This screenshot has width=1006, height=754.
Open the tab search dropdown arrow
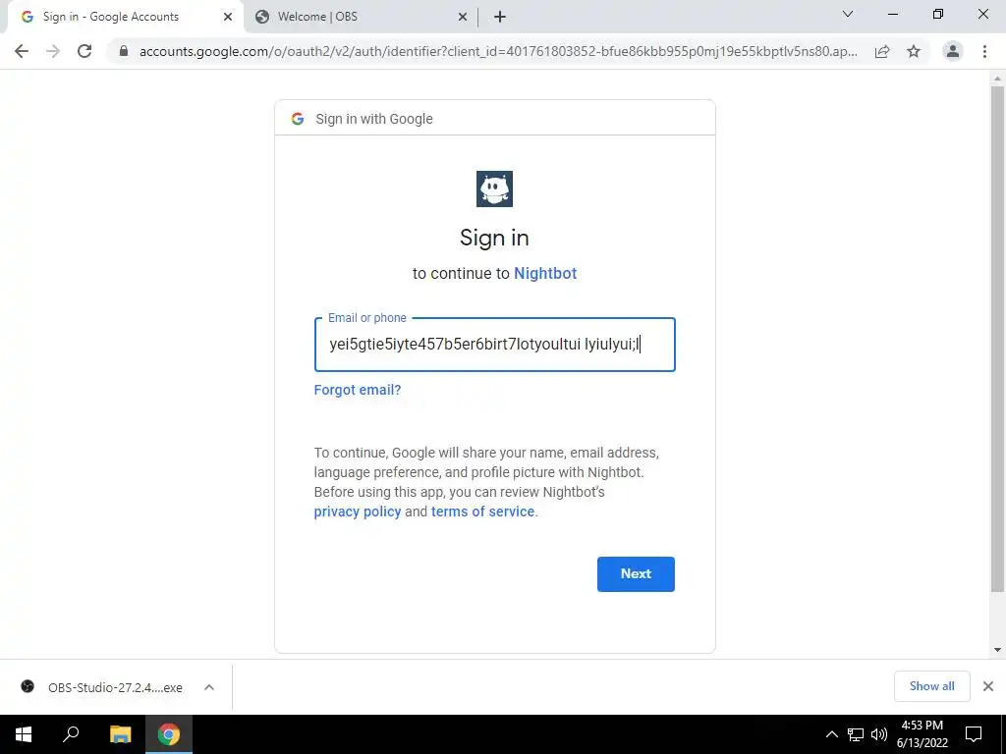(x=848, y=14)
